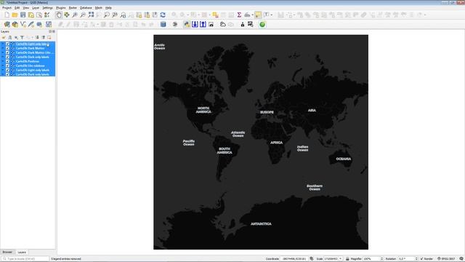This screenshot has width=465, height=262.
Task: Uncheck the CartoDb Dark Matter Lite layer checkbox
Action: point(8,52)
